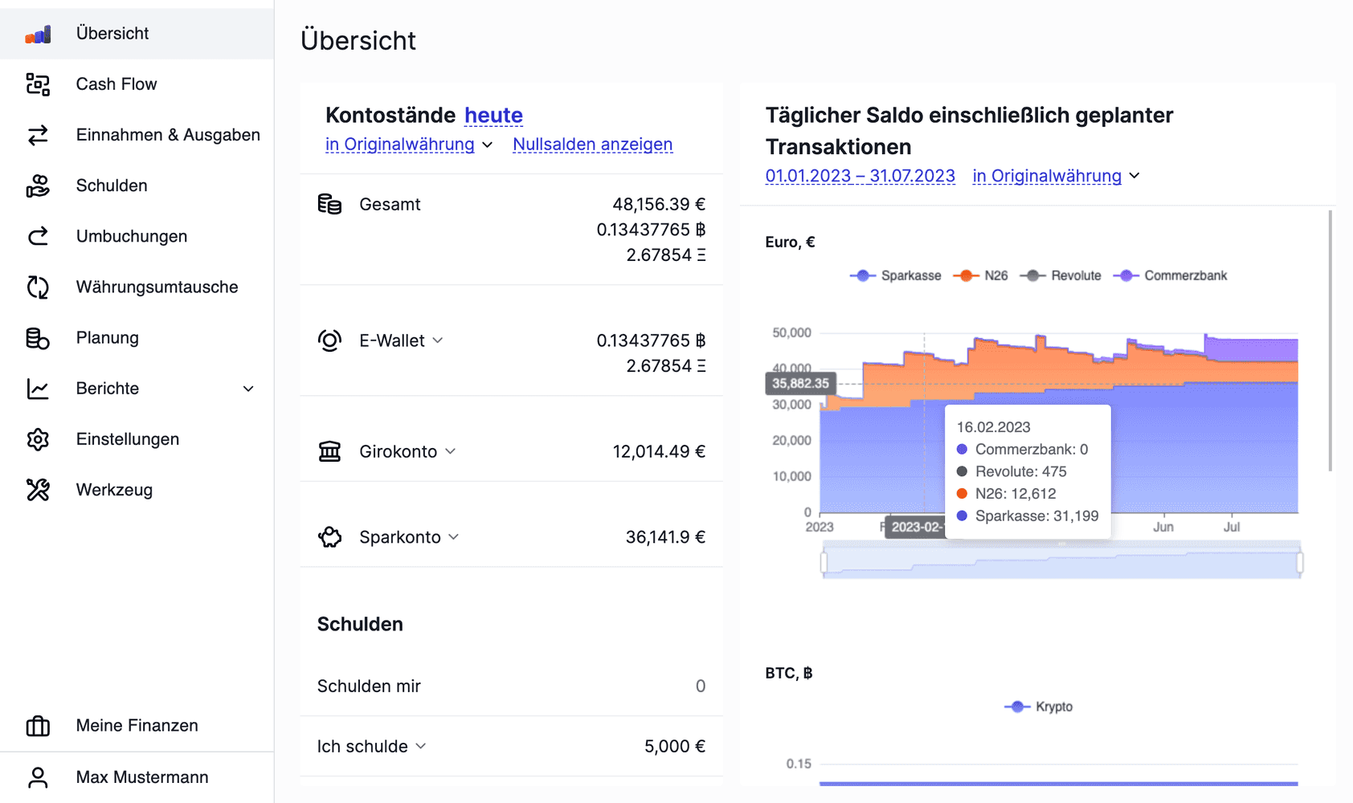Expand the Girokonto accounts group
This screenshot has width=1353, height=803.
coord(450,451)
